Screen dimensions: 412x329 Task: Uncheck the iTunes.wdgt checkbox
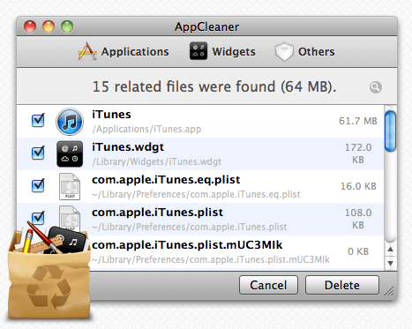click(38, 153)
